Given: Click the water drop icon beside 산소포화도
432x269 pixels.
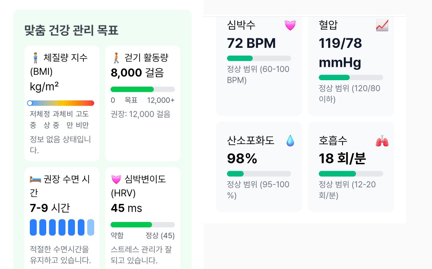Looking at the screenshot, I should pos(290,141).
